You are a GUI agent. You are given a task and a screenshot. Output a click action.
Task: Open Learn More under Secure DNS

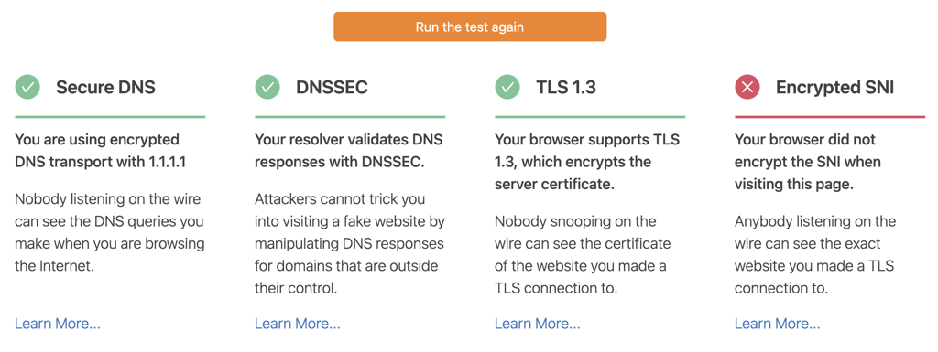[x=58, y=324]
